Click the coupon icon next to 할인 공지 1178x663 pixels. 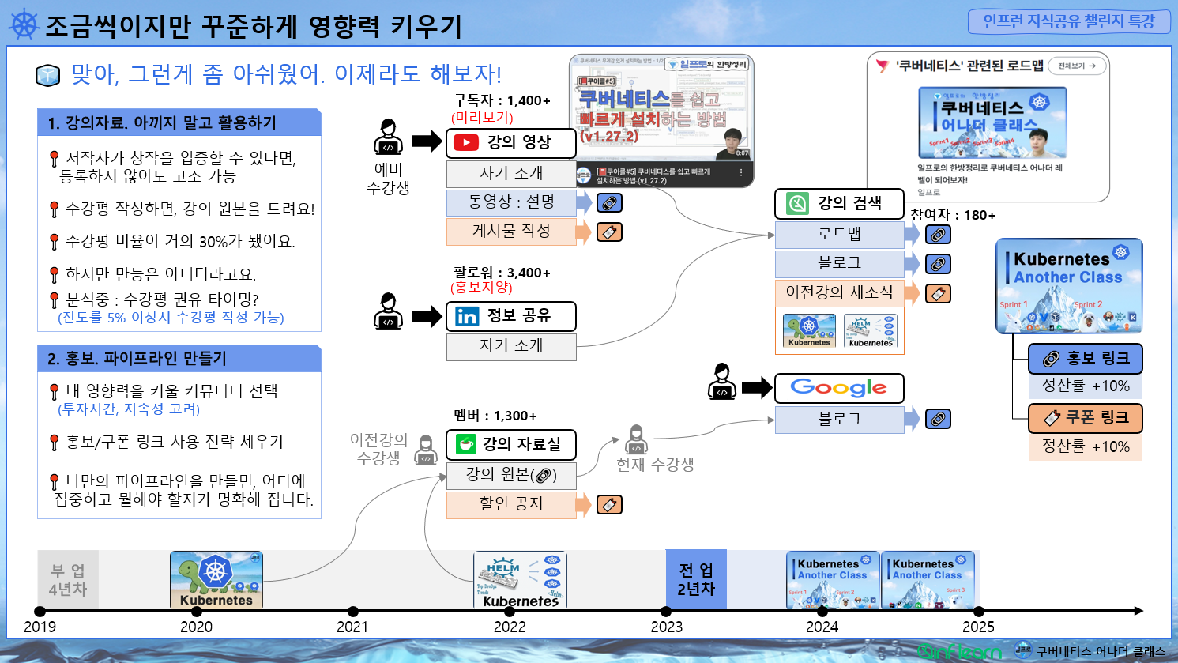click(x=609, y=504)
